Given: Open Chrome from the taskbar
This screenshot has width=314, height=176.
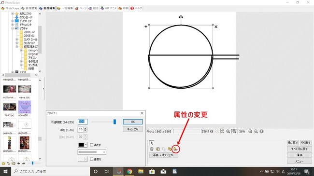Looking at the screenshot, I should pos(129,171).
